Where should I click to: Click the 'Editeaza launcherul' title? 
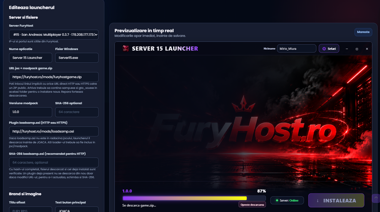32,8
